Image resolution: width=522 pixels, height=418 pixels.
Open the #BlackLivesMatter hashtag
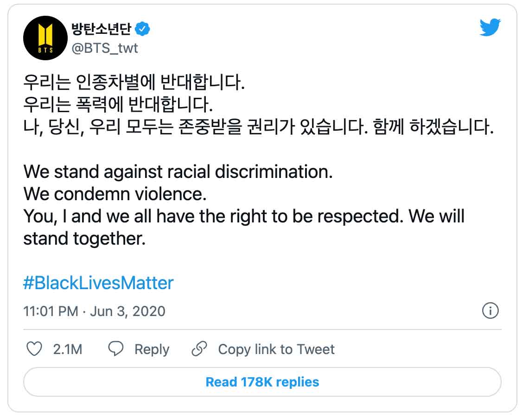click(x=98, y=283)
